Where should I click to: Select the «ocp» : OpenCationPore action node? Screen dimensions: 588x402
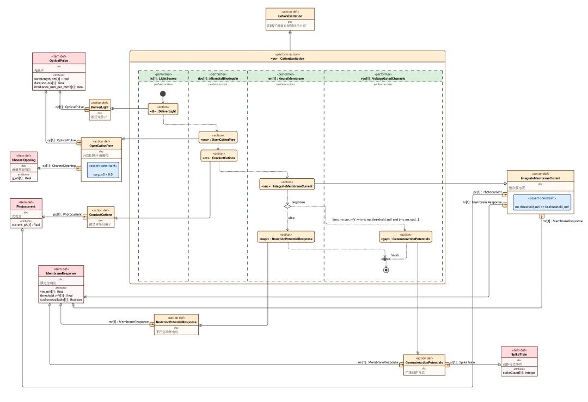218,137
